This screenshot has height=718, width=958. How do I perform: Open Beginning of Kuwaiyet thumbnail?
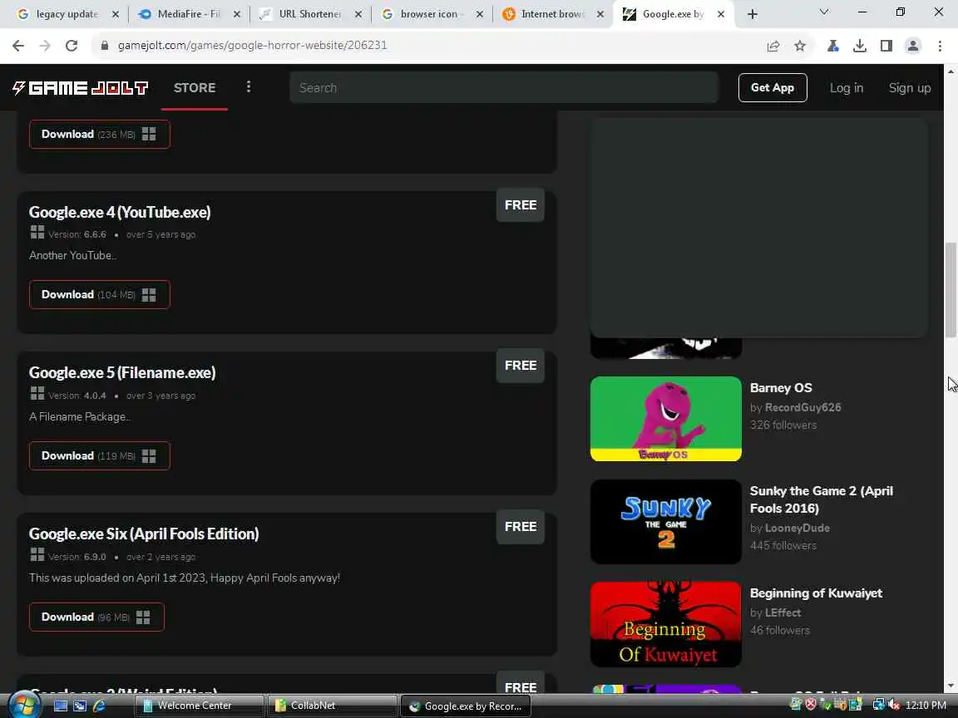[666, 625]
